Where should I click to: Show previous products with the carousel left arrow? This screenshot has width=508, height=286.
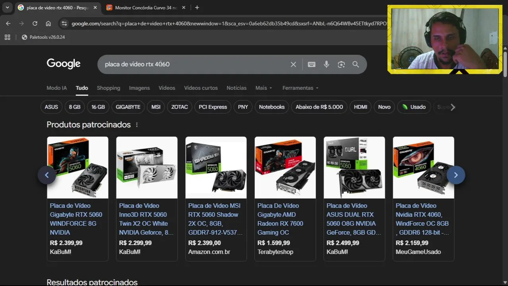pos(47,175)
